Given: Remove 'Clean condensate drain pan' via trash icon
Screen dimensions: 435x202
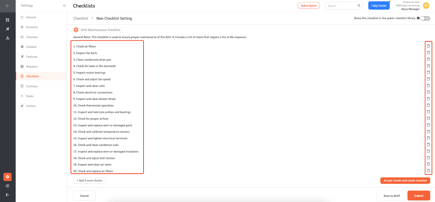Looking at the screenshot, I should (x=428, y=59).
